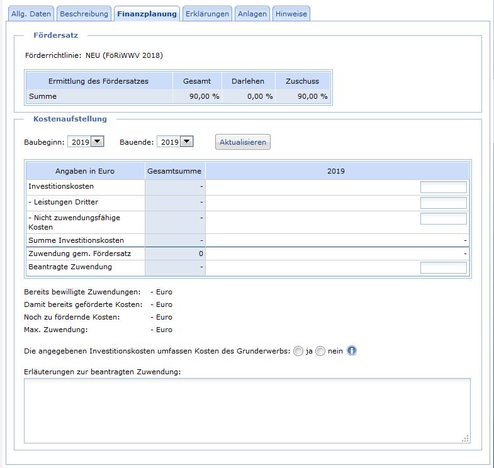Viewport: 494px width, 468px height.
Task: Show the Hinweise tab
Action: pyautogui.click(x=291, y=14)
